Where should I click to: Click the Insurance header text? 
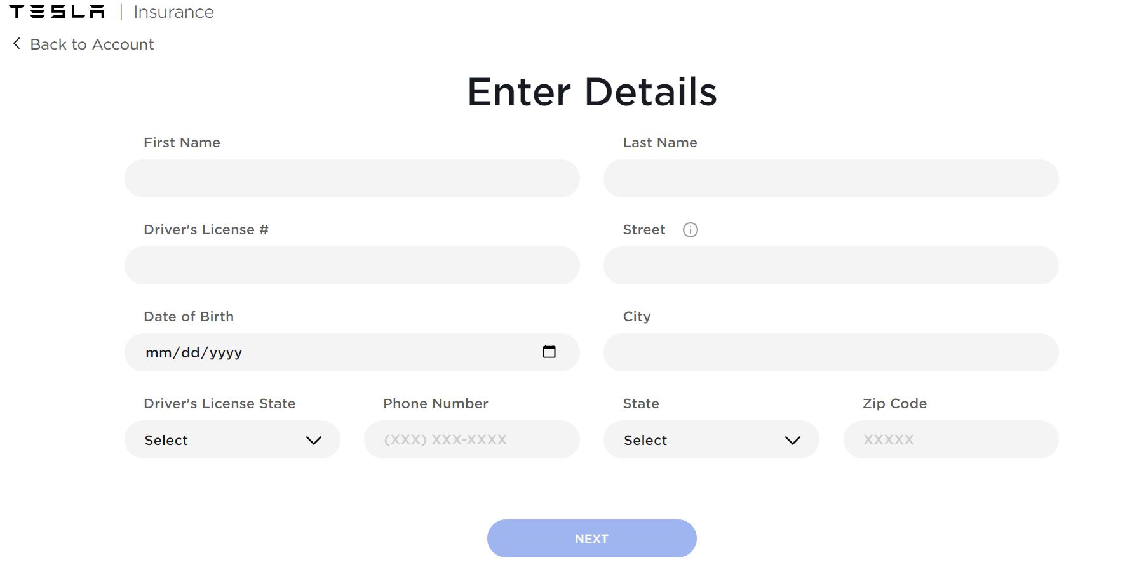(x=173, y=12)
